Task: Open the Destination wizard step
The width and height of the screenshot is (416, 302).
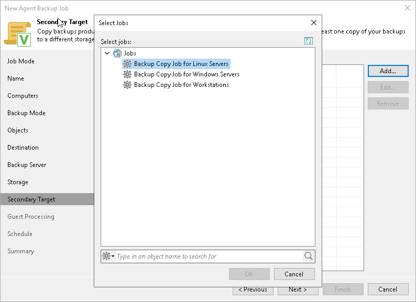Action: 23,148
